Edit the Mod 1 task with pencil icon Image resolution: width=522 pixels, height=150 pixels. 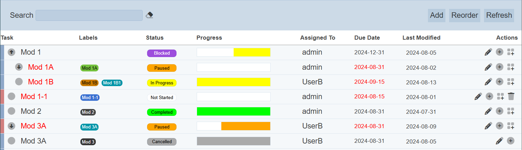pyautogui.click(x=488, y=52)
